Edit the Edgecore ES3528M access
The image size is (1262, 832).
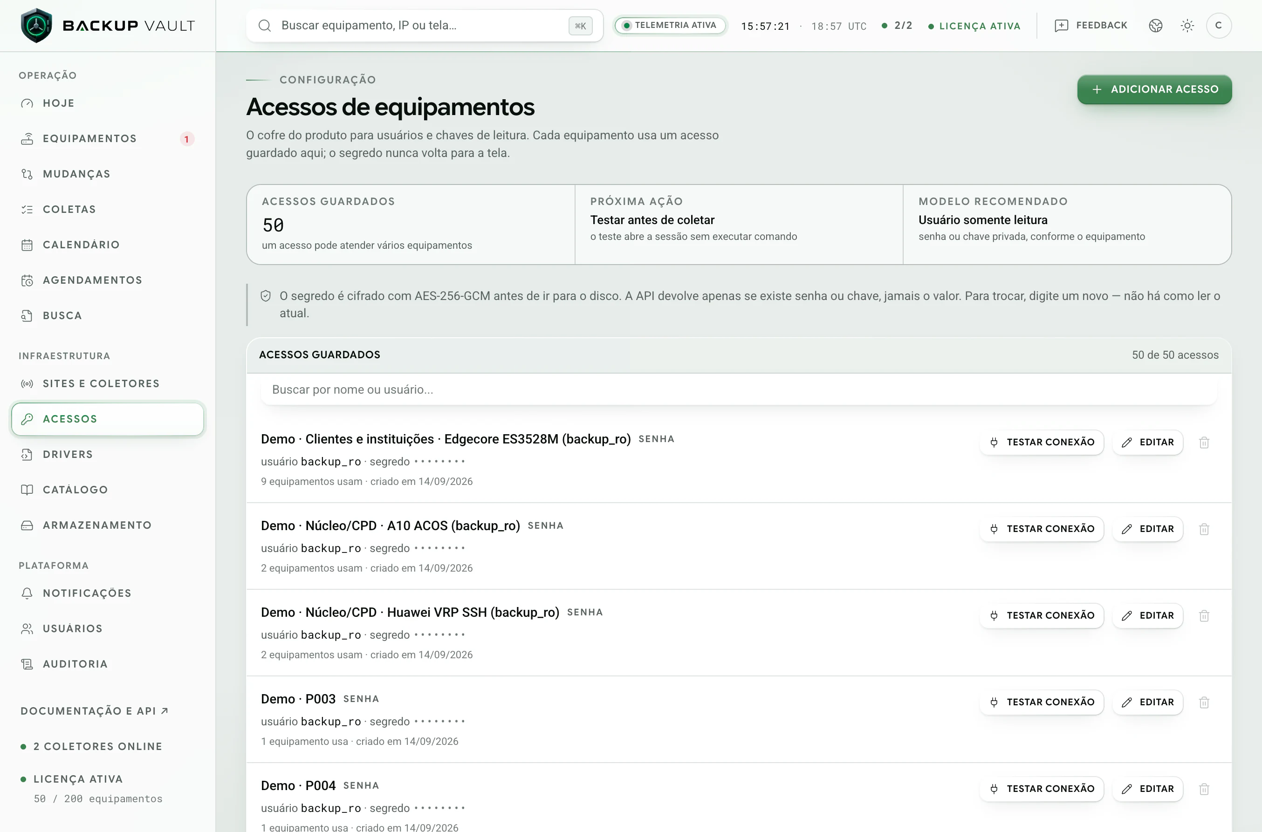pyautogui.click(x=1147, y=443)
